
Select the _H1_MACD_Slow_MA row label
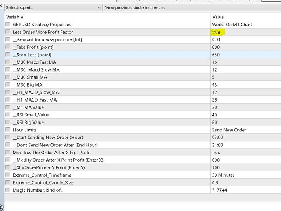click(x=36, y=92)
